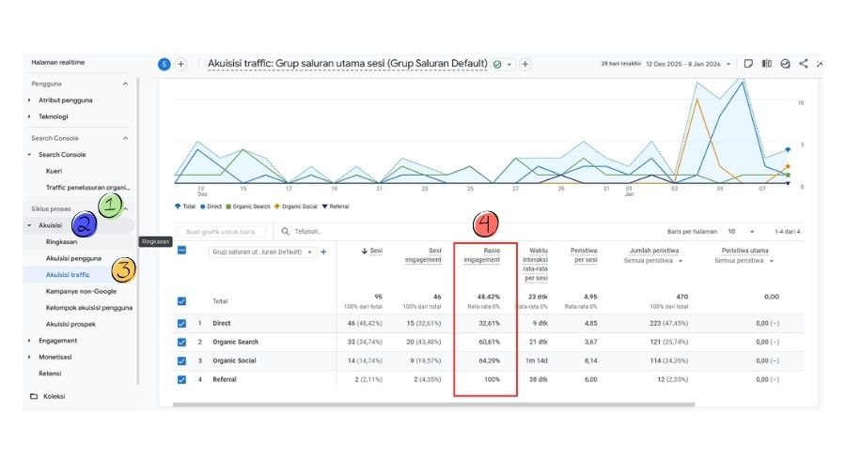Click the share report icon
The width and height of the screenshot is (846, 475).
(804, 64)
